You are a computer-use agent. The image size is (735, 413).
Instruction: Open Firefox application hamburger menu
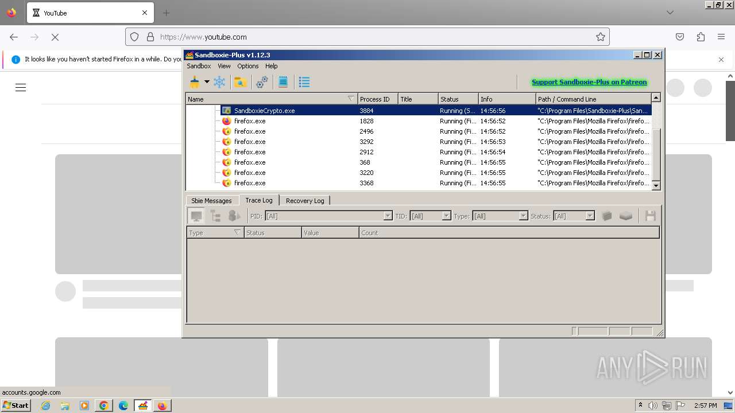(721, 37)
